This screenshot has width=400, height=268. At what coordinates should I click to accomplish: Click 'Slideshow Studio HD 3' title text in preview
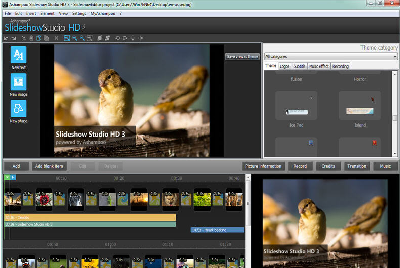(91, 134)
